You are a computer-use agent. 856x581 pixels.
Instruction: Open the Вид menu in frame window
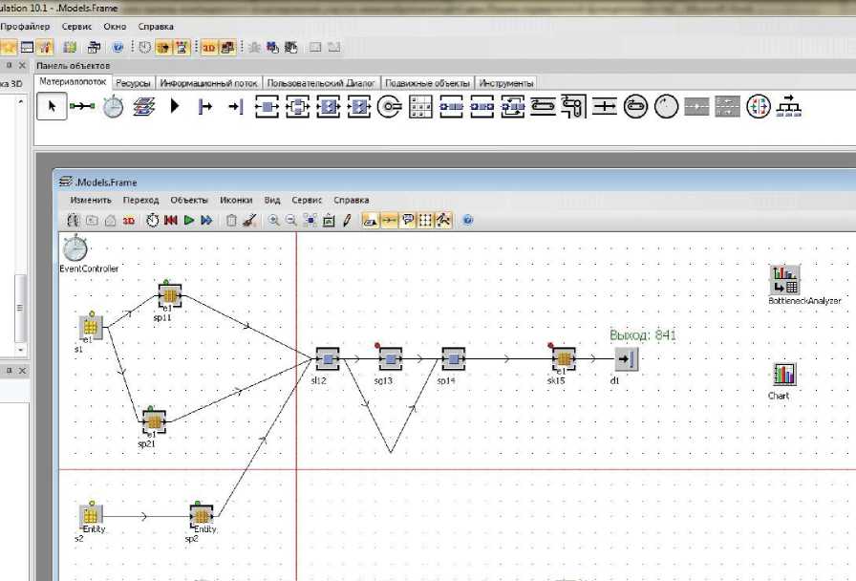(272, 201)
